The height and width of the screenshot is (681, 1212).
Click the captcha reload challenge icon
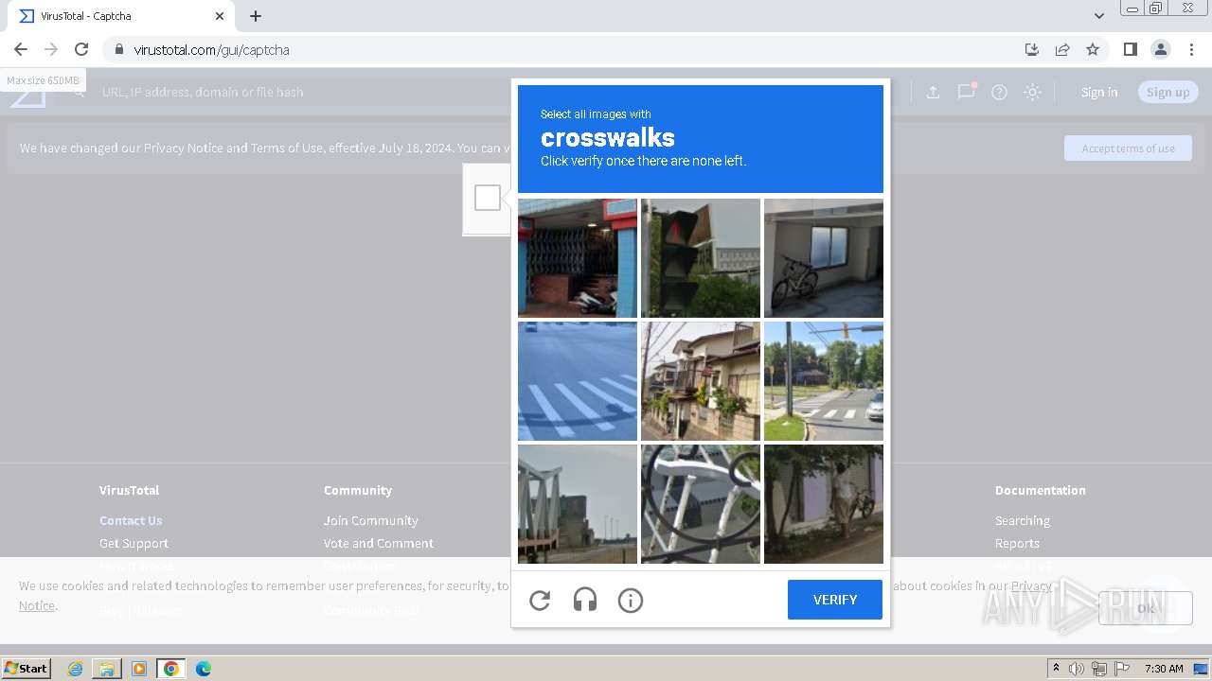coord(540,600)
